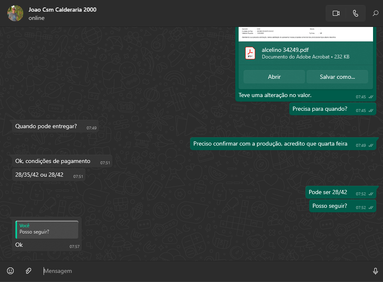Click Salvar como... to save the PDF
This screenshot has width=383, height=282.
coord(337,77)
